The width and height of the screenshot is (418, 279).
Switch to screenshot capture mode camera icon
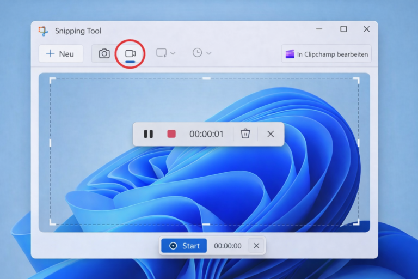[x=104, y=53]
